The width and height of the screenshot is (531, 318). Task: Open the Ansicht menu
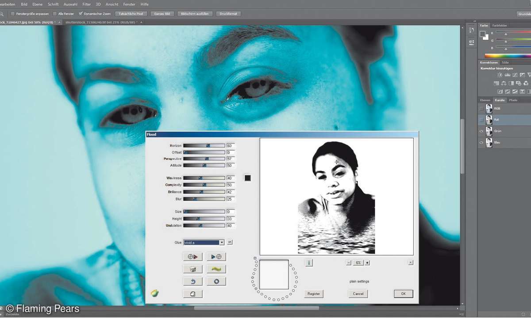tap(112, 4)
